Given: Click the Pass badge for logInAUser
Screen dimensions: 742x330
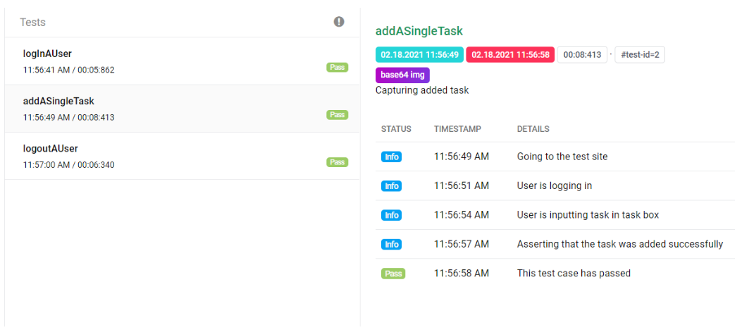Looking at the screenshot, I should pos(337,68).
